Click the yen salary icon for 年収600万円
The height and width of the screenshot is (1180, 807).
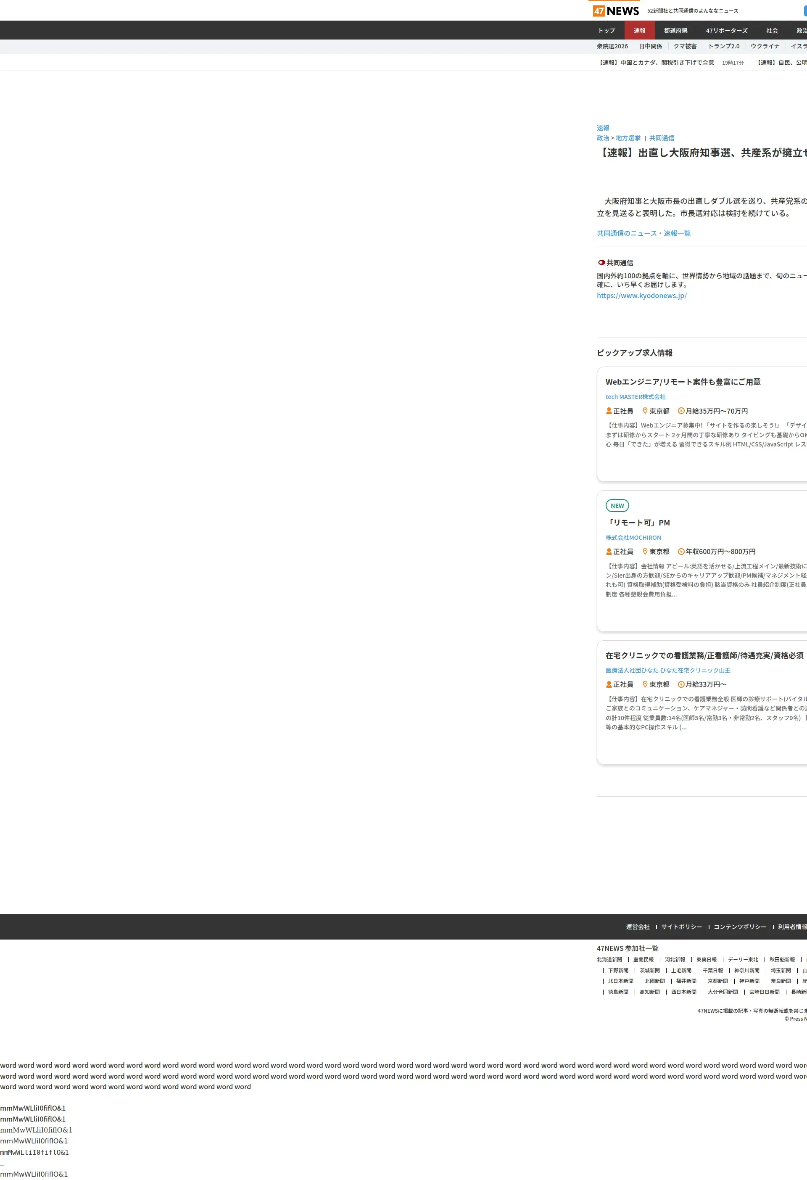point(681,552)
